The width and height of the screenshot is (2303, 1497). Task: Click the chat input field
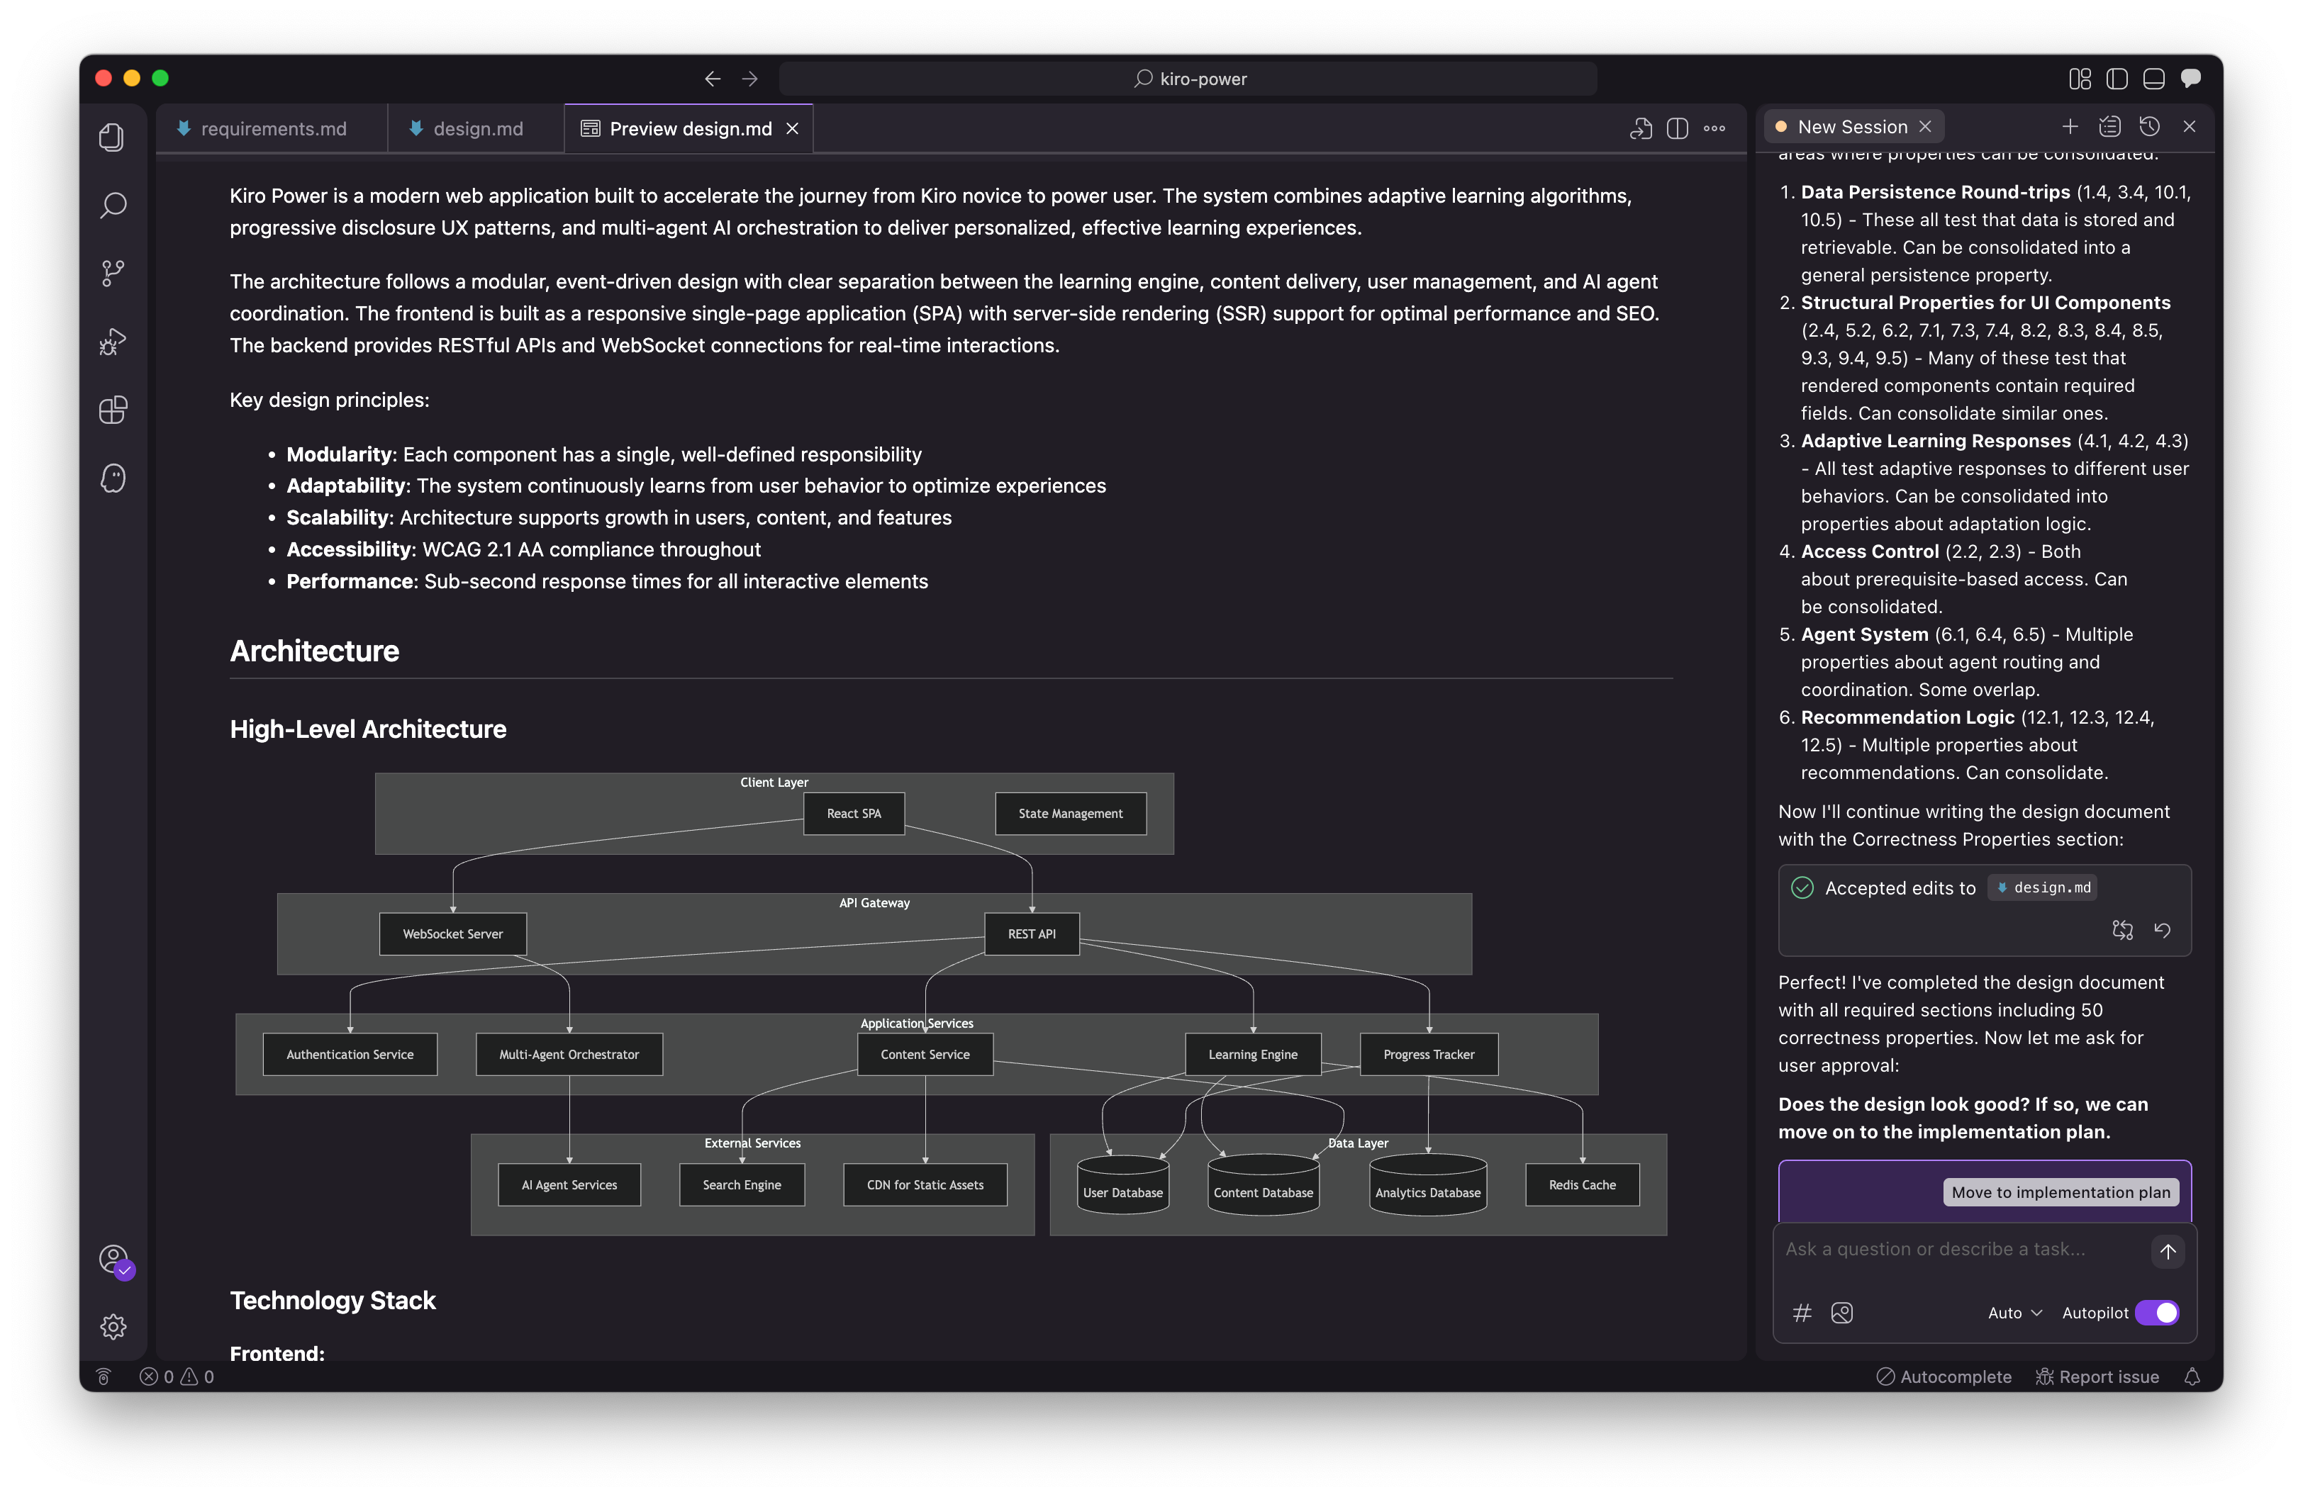point(1955,1250)
